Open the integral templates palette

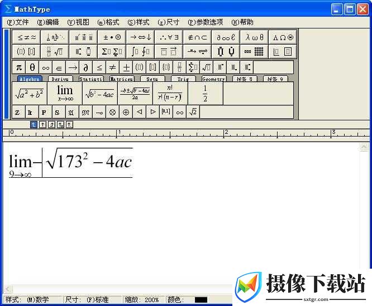(140, 51)
